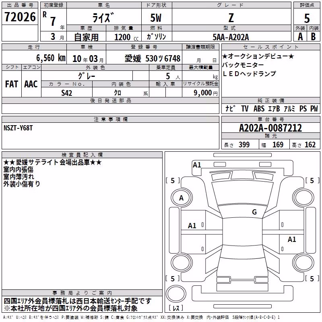Click shift type FAT
The width and height of the screenshot is (322, 322).
pos(12,84)
